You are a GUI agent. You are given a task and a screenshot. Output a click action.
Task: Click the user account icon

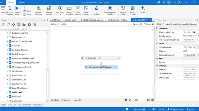coord(180,2)
